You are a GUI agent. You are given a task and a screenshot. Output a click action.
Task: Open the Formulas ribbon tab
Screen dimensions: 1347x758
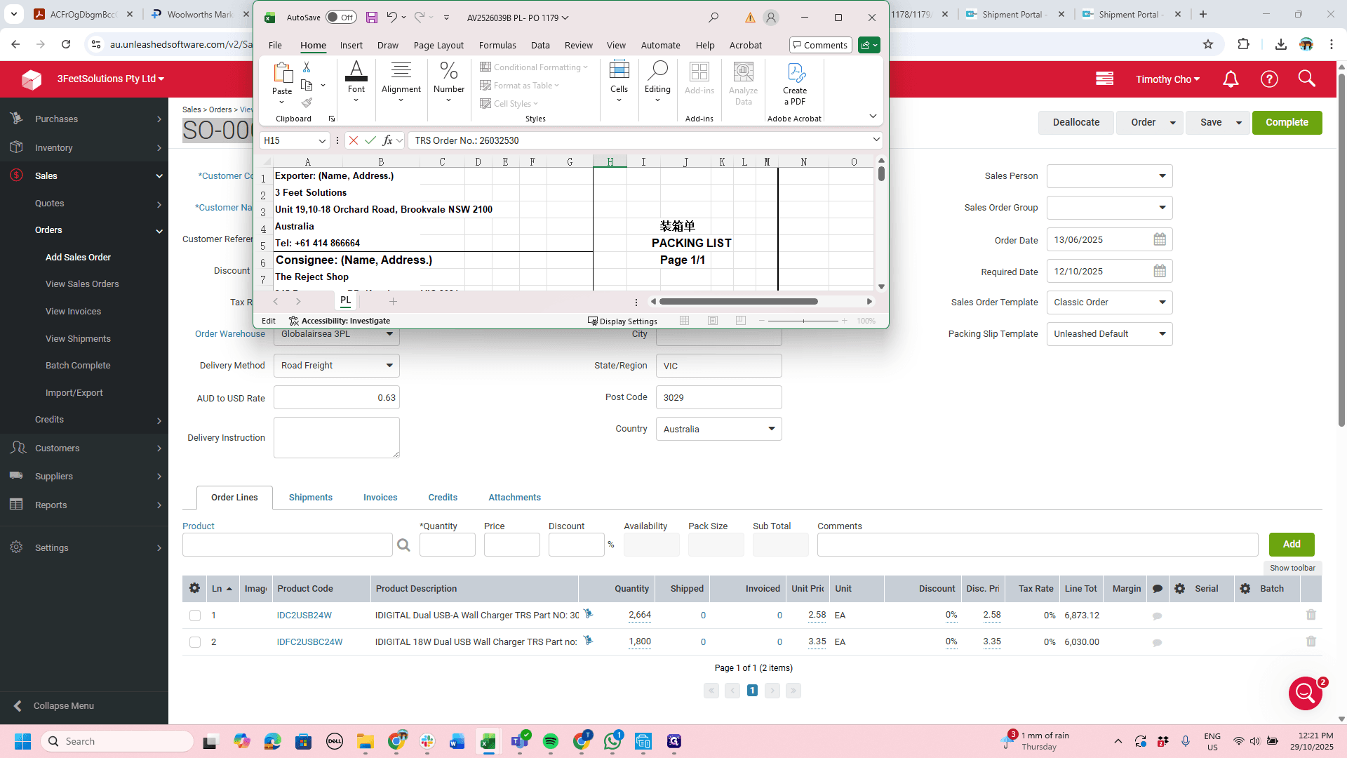point(497,45)
